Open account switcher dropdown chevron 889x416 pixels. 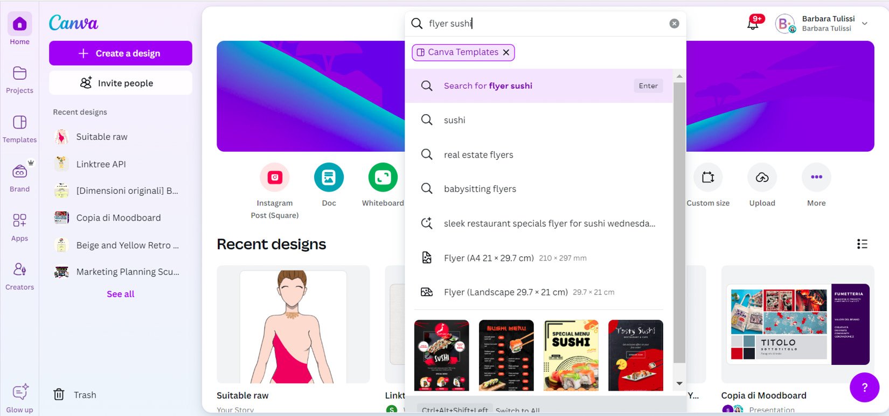click(865, 24)
